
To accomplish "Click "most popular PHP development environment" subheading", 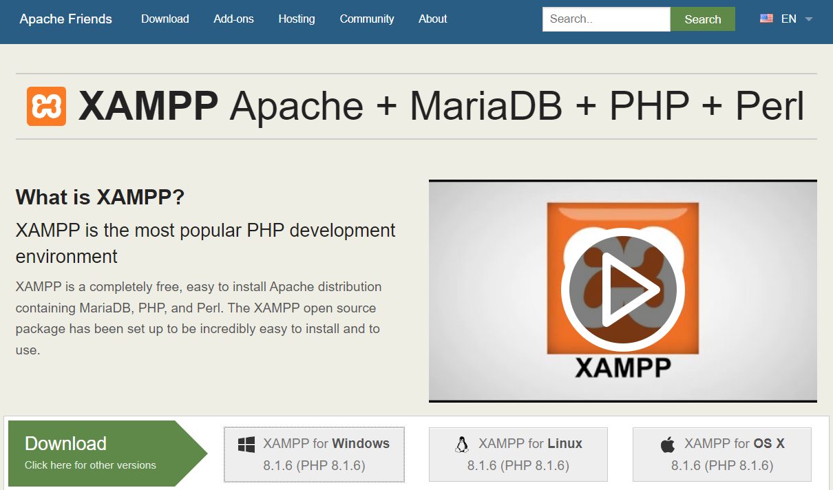I will [206, 243].
